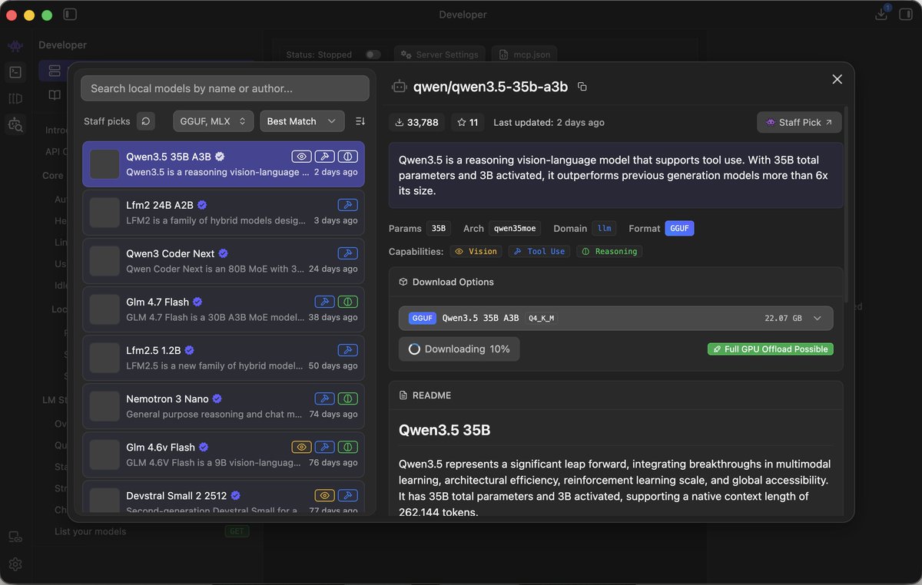Open the Downloads icon in the top bar

click(x=881, y=15)
